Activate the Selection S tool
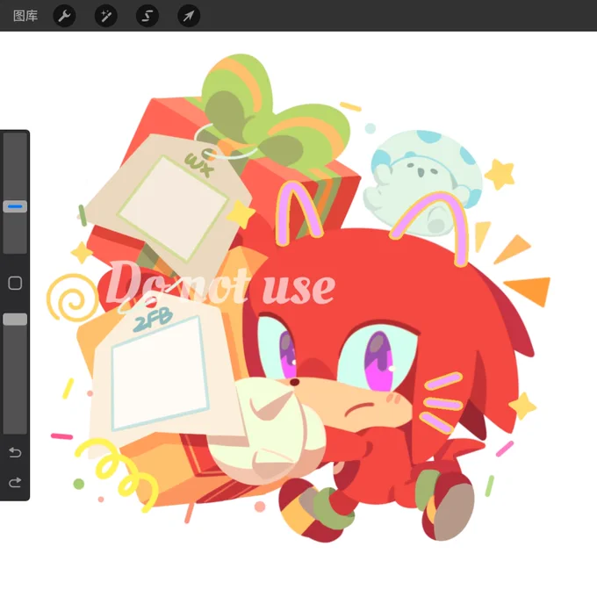The width and height of the screenshot is (597, 597). (x=147, y=16)
